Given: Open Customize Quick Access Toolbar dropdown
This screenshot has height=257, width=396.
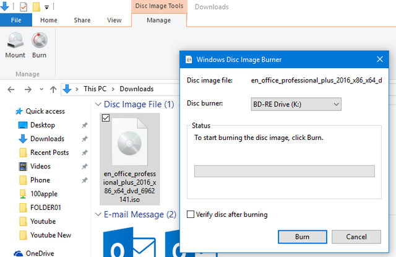Looking at the screenshot, I should (x=47, y=7).
